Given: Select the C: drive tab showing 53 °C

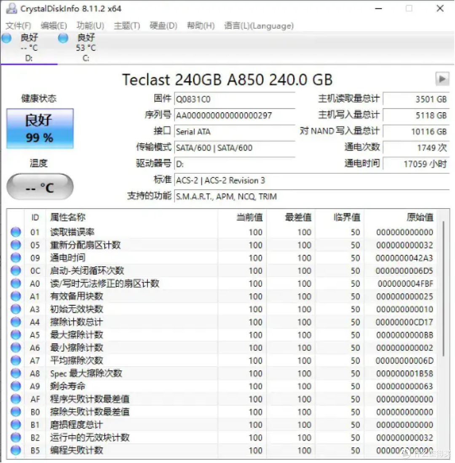Looking at the screenshot, I should pos(86,48).
